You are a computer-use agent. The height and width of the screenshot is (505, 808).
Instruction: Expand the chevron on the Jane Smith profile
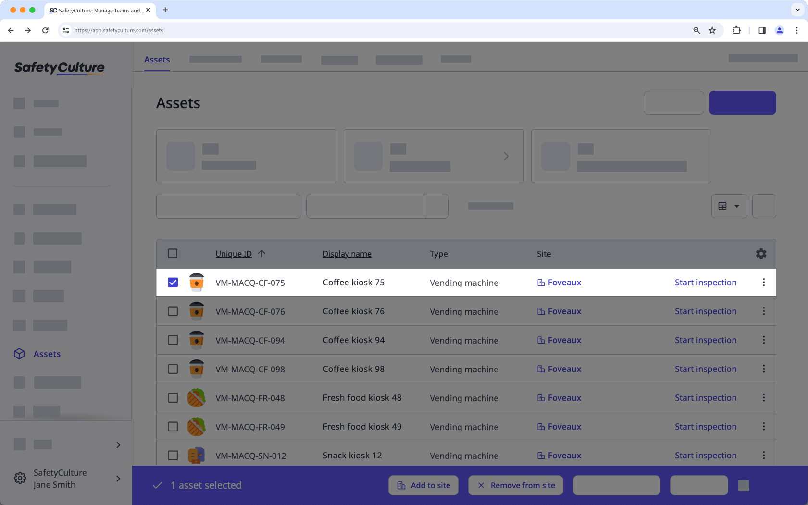point(118,478)
